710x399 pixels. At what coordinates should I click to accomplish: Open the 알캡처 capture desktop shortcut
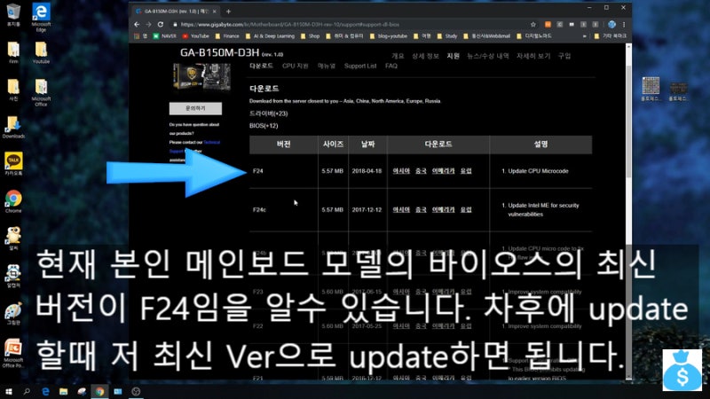pyautogui.click(x=13, y=276)
